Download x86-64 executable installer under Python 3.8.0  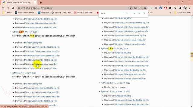tap(42, 51)
